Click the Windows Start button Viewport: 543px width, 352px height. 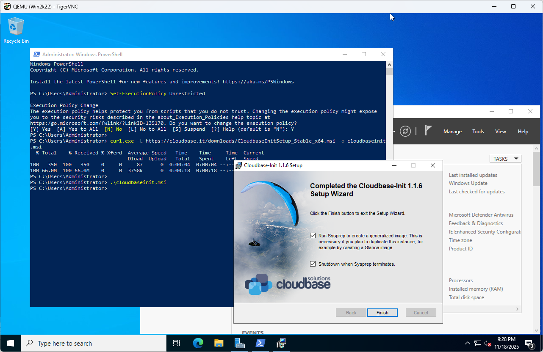point(10,343)
